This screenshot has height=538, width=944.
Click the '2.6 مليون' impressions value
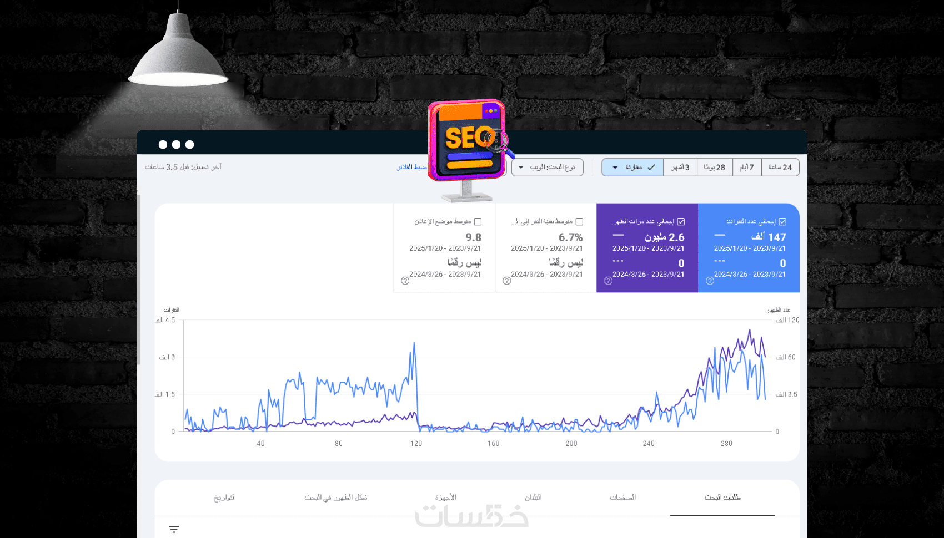(664, 237)
